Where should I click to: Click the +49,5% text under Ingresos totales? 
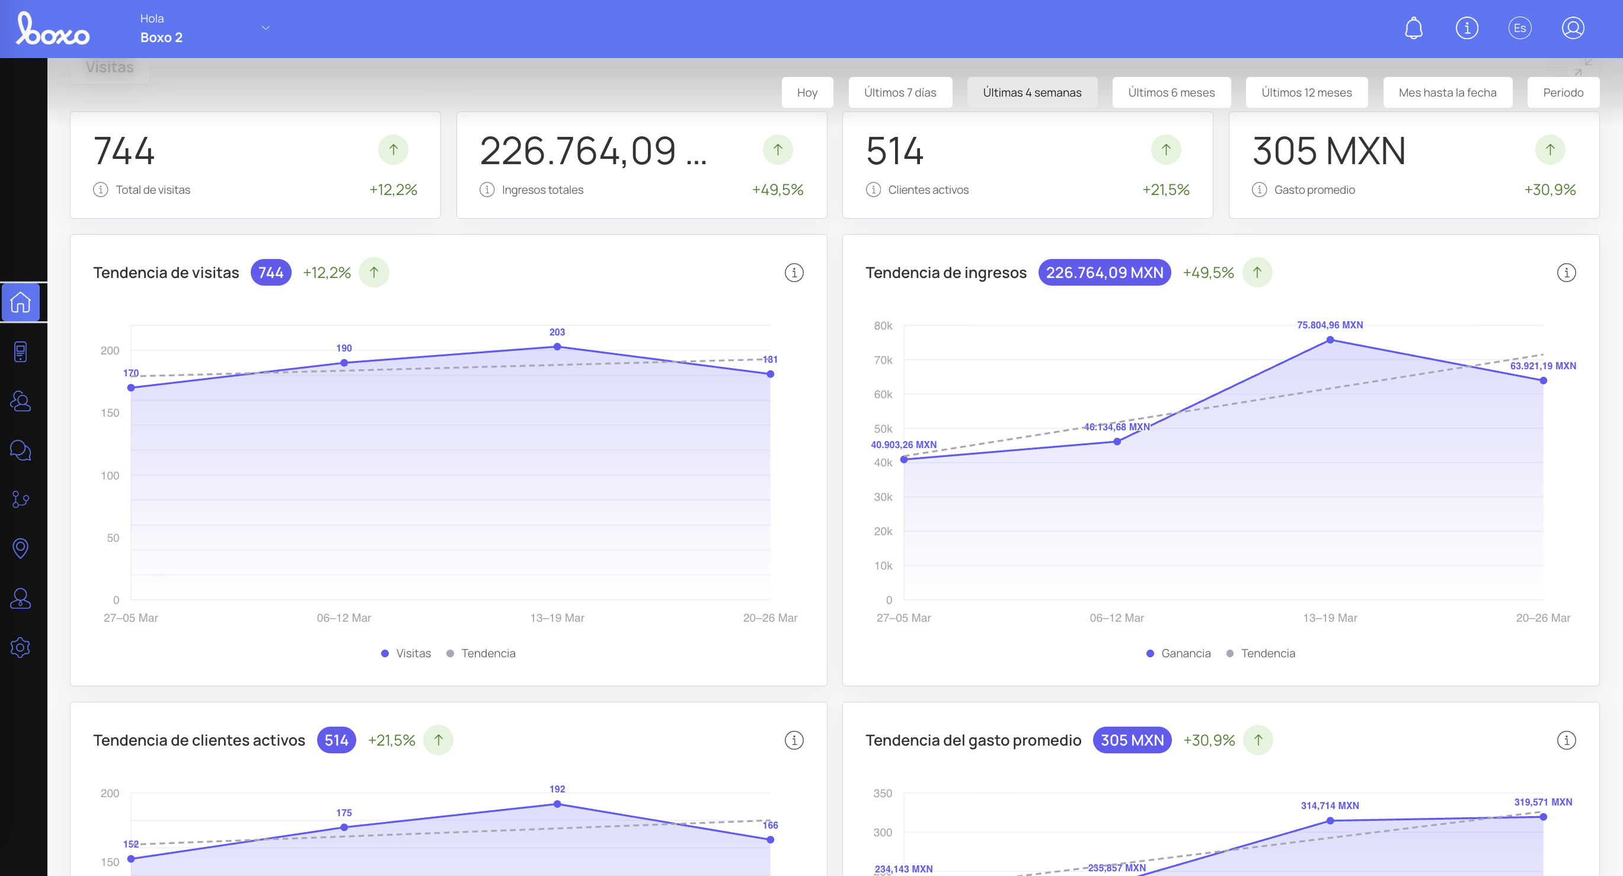tap(778, 190)
